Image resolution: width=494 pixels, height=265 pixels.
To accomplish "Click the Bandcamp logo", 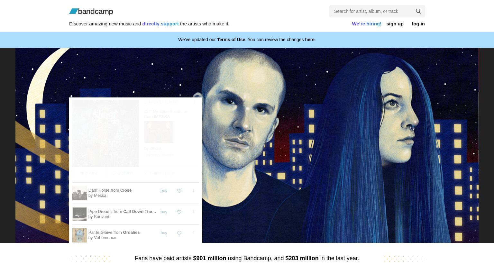I will tap(91, 12).
